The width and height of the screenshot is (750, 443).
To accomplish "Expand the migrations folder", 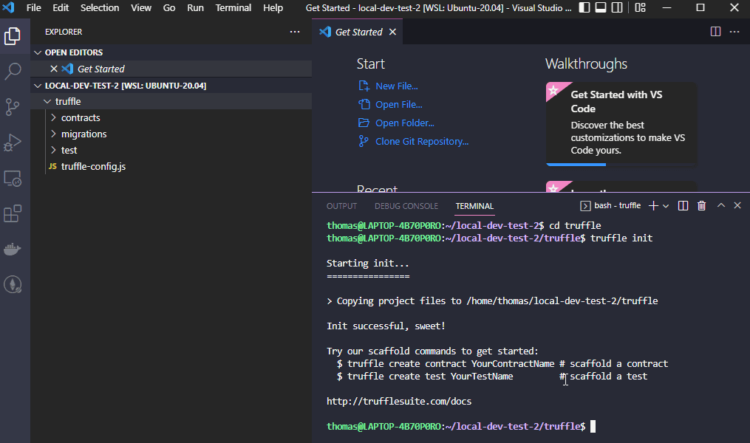I will pos(53,134).
